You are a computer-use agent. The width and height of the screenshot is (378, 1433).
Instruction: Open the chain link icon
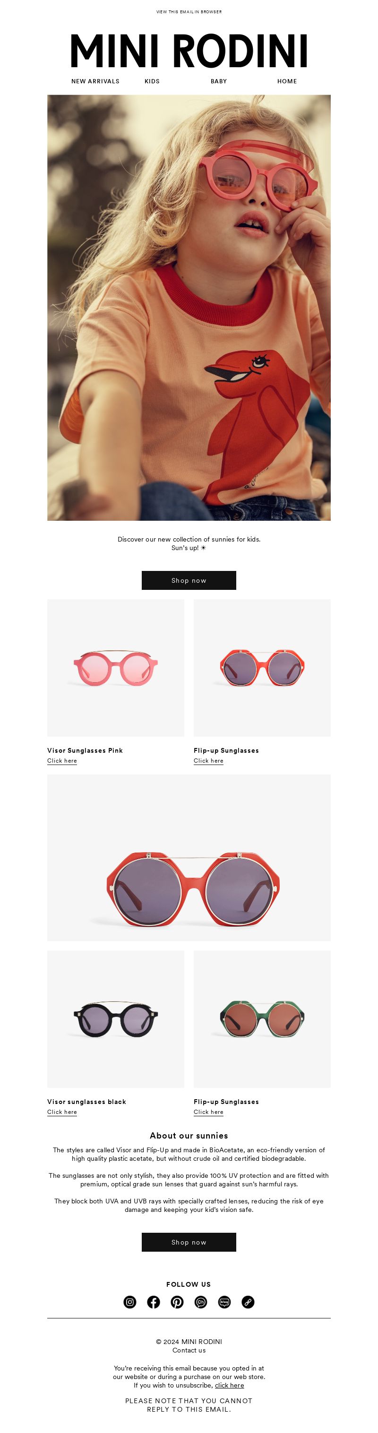pos(248,1302)
